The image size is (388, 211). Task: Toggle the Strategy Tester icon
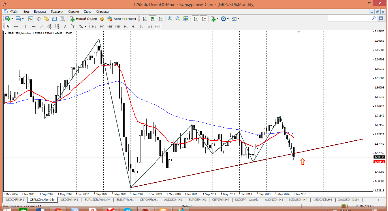tap(63, 19)
